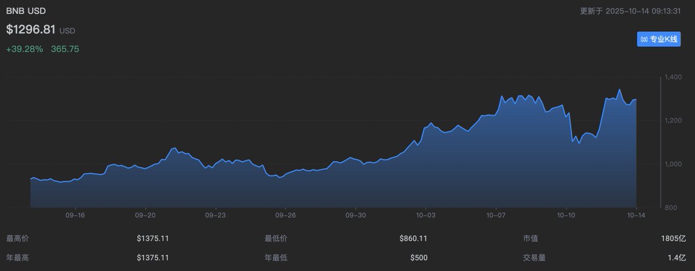
Task: Click the $860.11 lowest price value
Action: coord(414,238)
